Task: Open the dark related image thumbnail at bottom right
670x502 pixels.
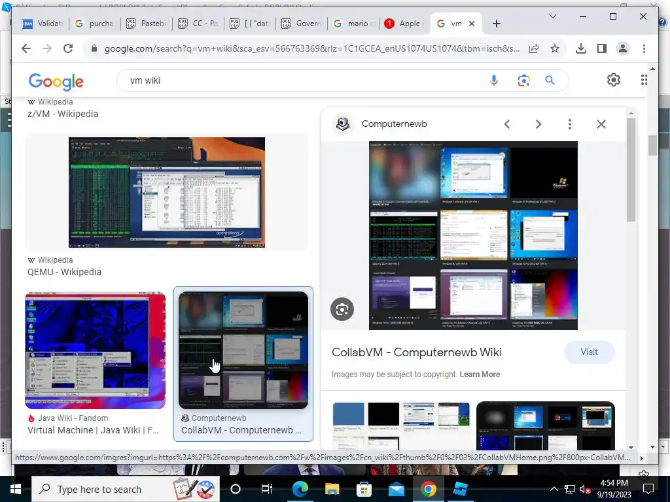Action: (x=546, y=425)
